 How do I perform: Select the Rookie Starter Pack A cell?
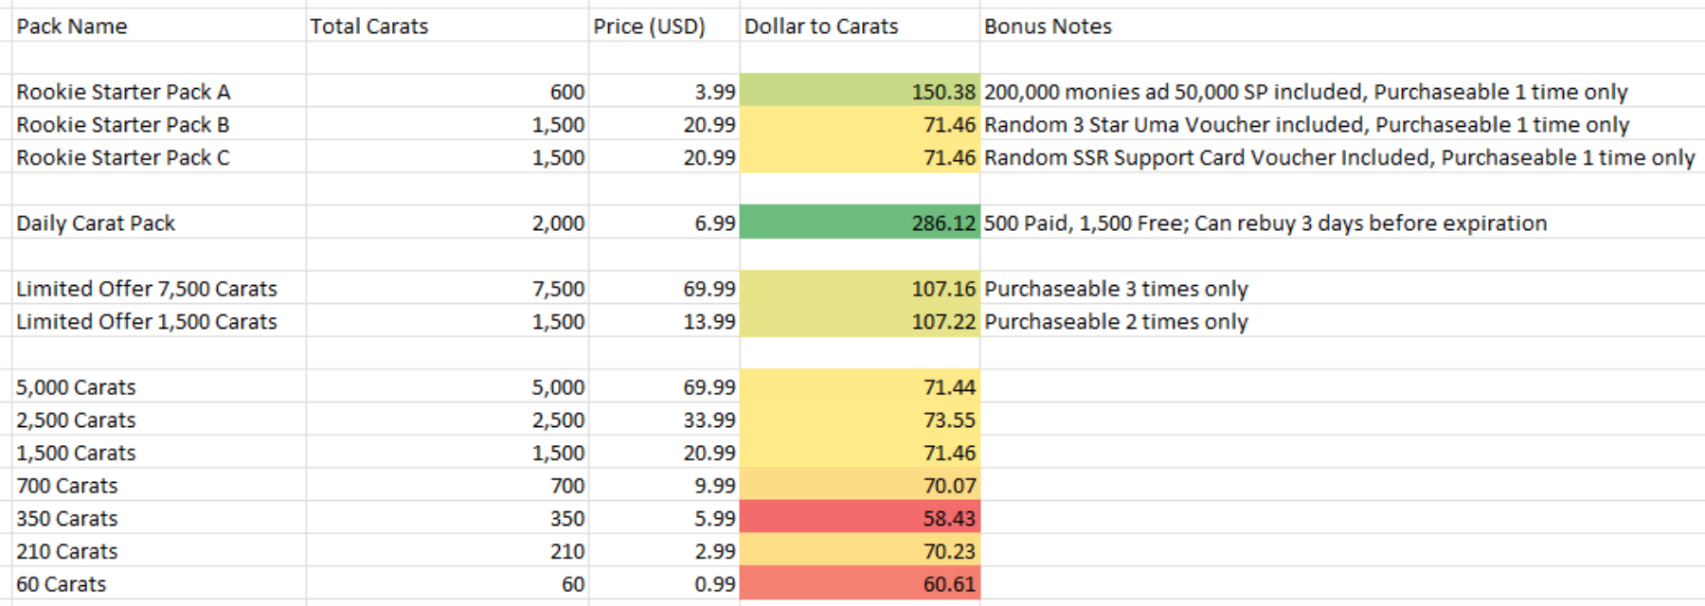pos(159,92)
